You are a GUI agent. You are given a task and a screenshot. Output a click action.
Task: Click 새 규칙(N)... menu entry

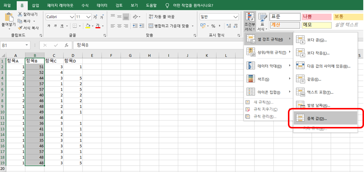(269, 102)
